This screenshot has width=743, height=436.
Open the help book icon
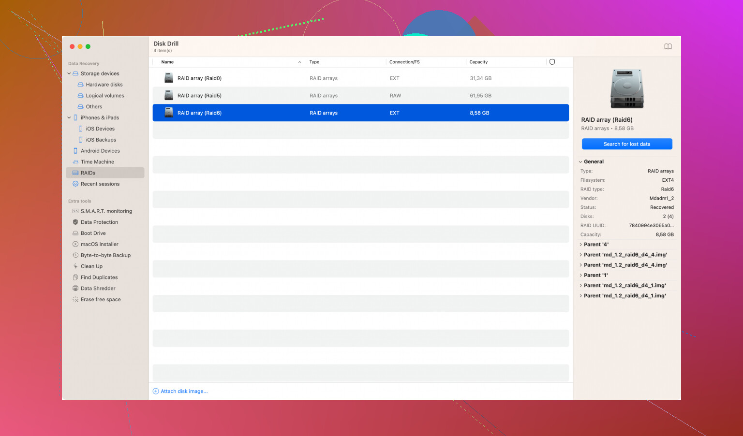pyautogui.click(x=668, y=47)
